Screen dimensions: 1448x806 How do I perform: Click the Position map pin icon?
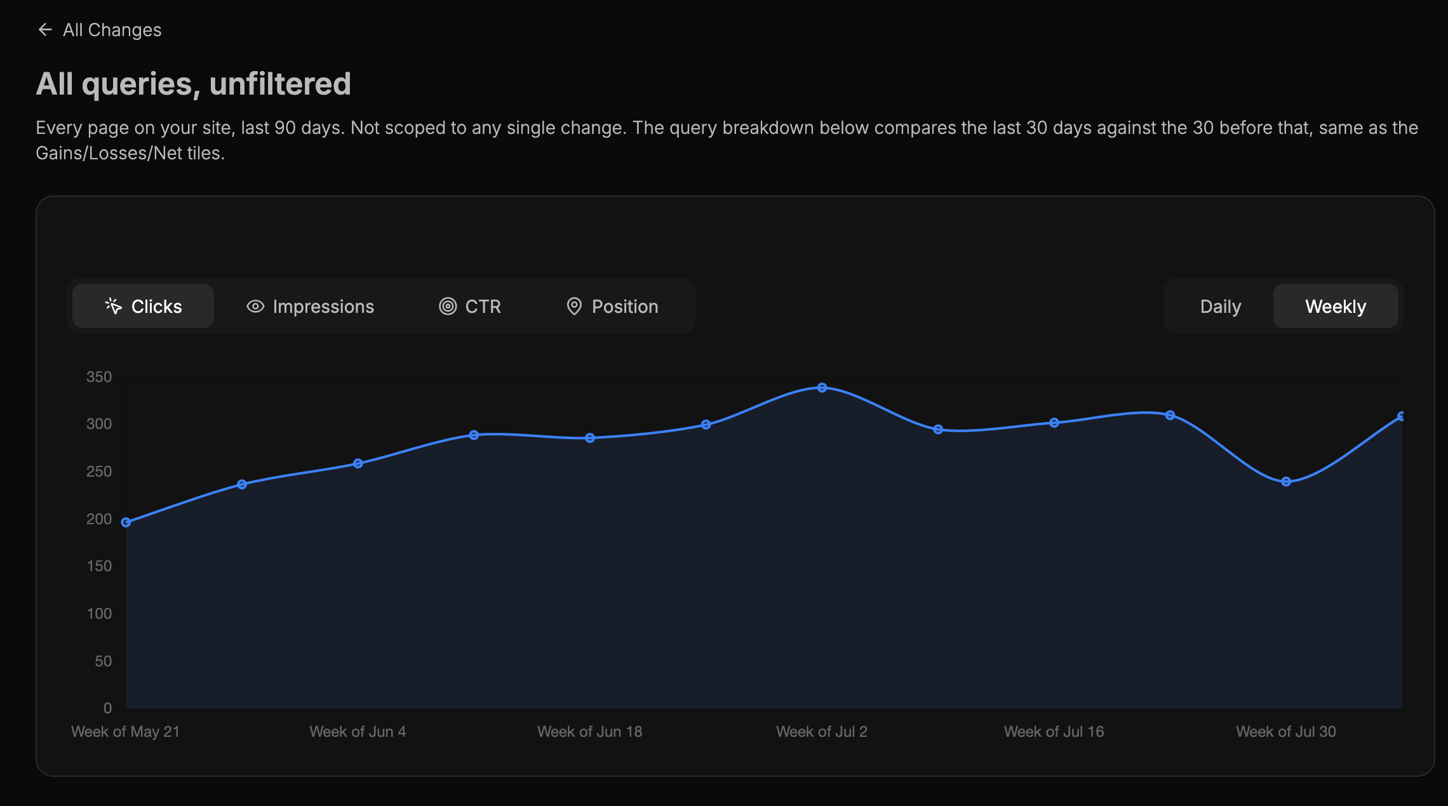coord(574,307)
